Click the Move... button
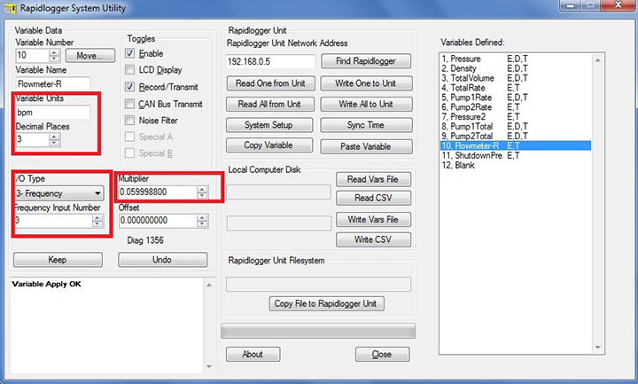This screenshot has width=638, height=384. [89, 56]
